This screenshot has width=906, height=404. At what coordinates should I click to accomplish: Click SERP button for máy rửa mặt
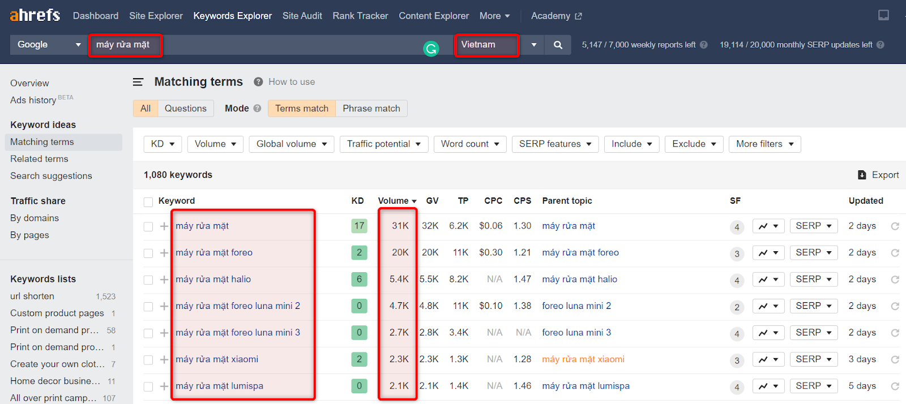pos(814,226)
